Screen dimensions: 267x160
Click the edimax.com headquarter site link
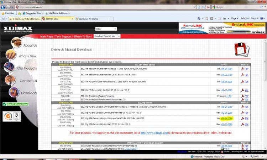point(154,133)
